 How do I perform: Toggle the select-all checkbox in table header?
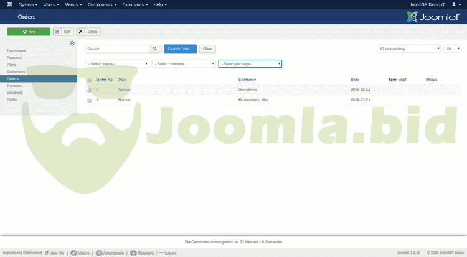[x=89, y=80]
